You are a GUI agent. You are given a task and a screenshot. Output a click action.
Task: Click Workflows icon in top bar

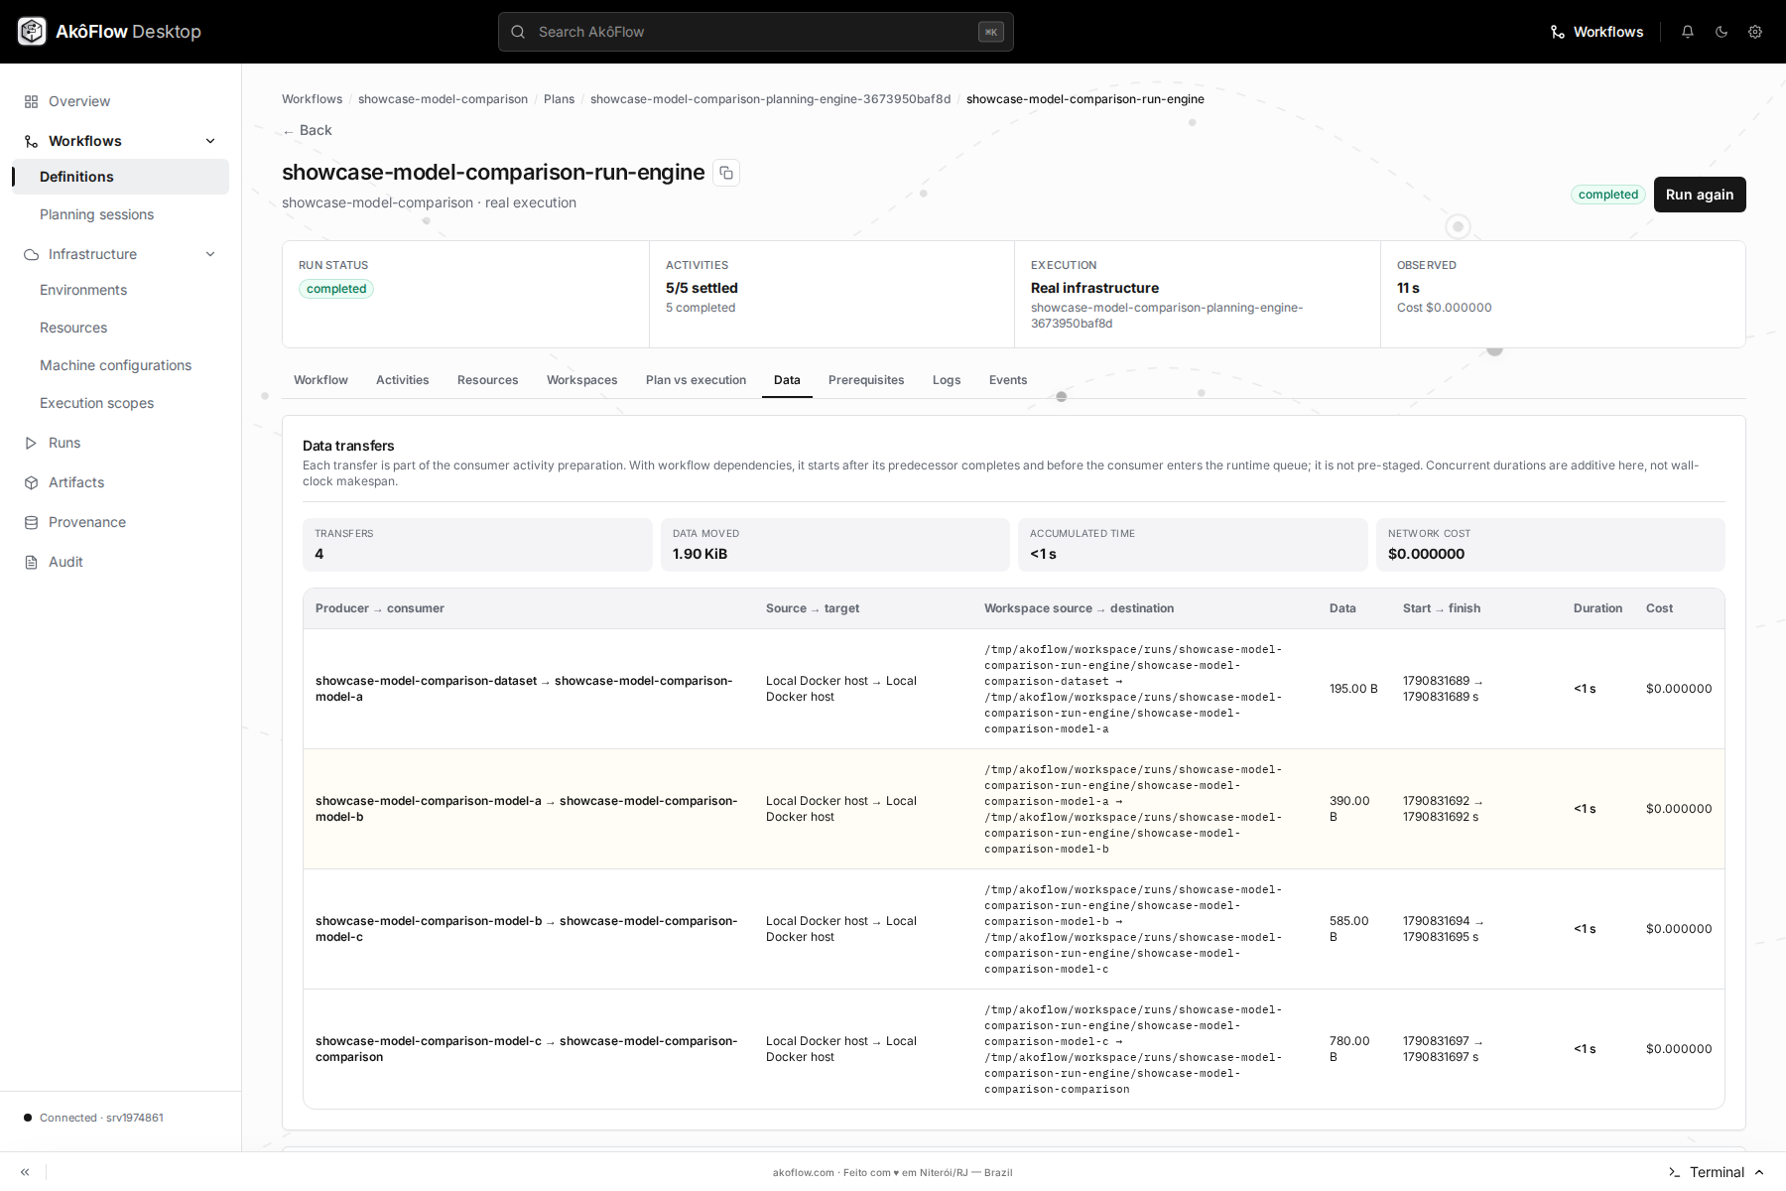pyautogui.click(x=1558, y=32)
